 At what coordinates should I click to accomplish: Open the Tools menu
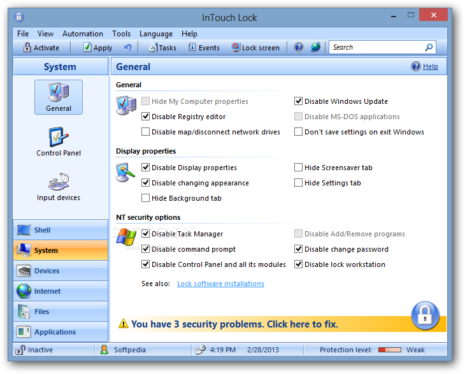(x=121, y=34)
